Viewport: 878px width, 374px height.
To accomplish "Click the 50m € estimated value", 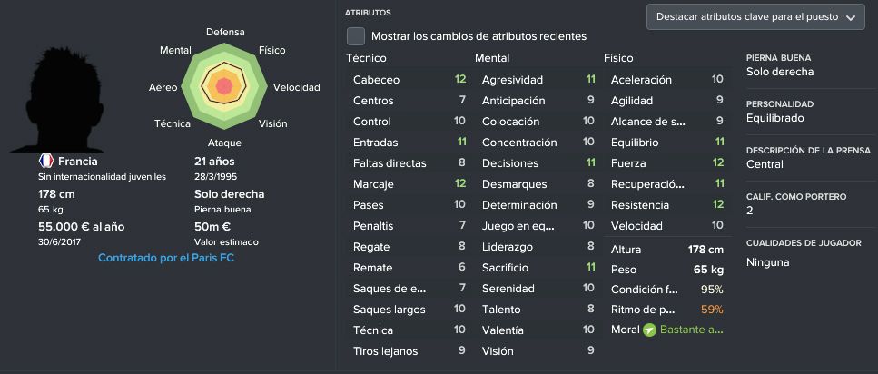I will click(213, 226).
